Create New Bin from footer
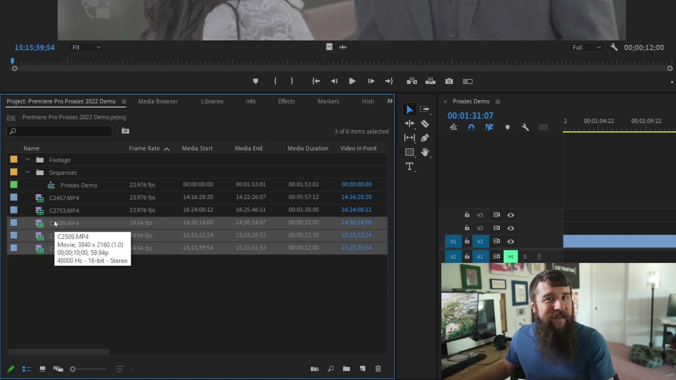The height and width of the screenshot is (380, 676). tap(346, 369)
